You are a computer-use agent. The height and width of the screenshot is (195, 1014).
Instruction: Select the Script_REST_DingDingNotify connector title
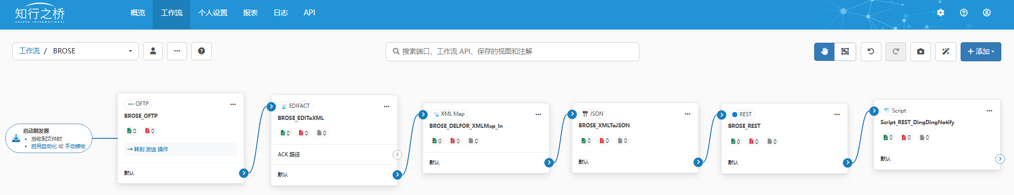point(917,122)
